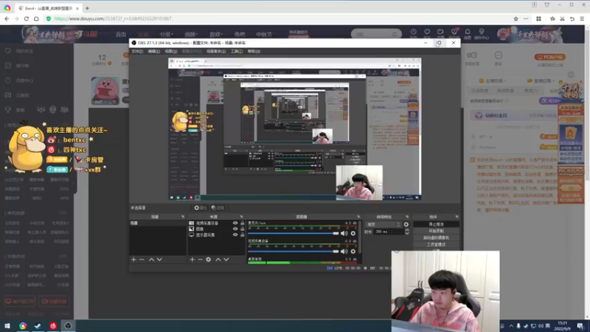Screen dimensions: 590x332
Task: Open the OBS Help menu
Action: coord(254,51)
